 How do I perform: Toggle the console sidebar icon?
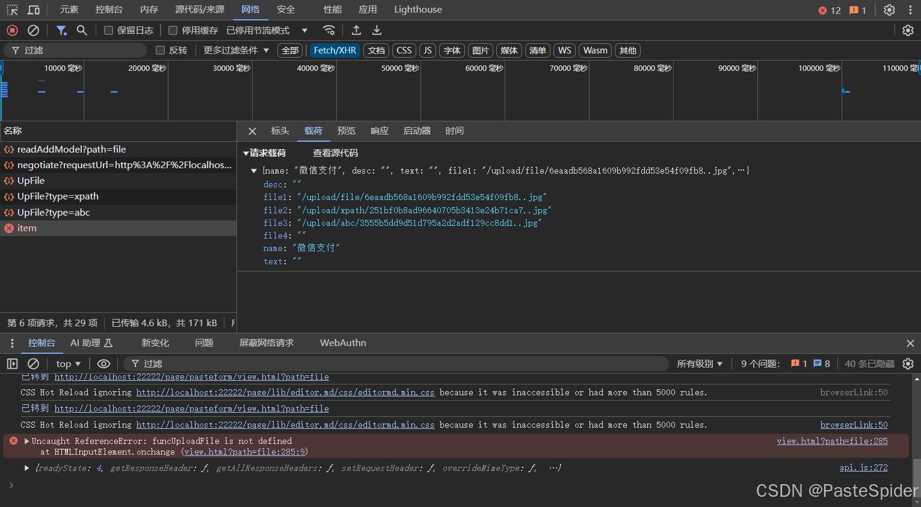(12, 363)
